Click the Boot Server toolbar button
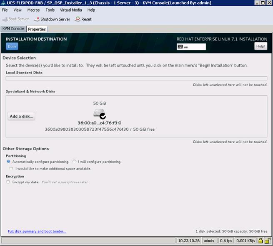Screen dimensions: 273x246 pyautogui.click(x=16, y=19)
